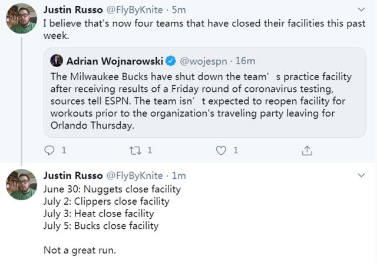Click the reply icon under first tweet
This screenshot has height=263, width=377.
pyautogui.click(x=49, y=151)
